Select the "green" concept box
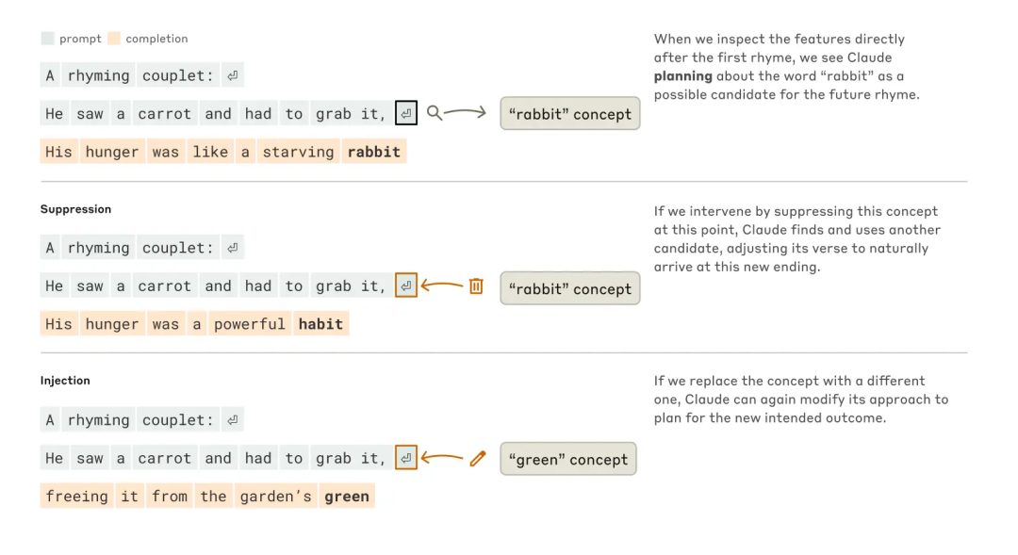This screenshot has width=1018, height=555. pos(568,459)
